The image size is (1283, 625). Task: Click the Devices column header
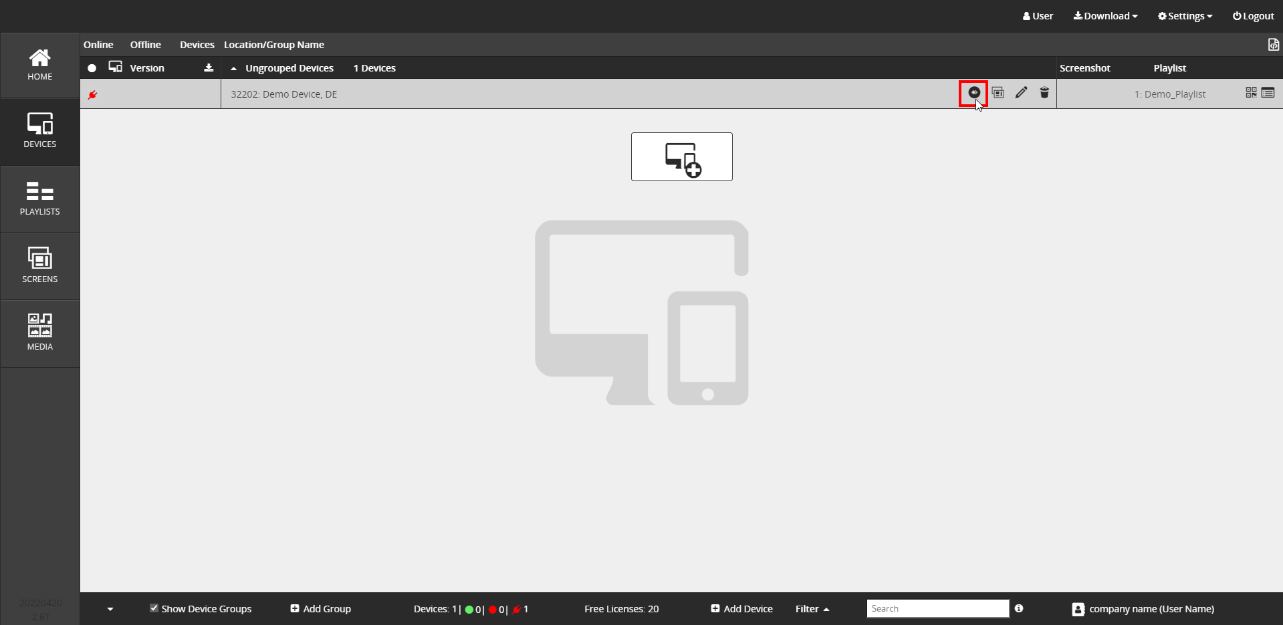pos(197,45)
